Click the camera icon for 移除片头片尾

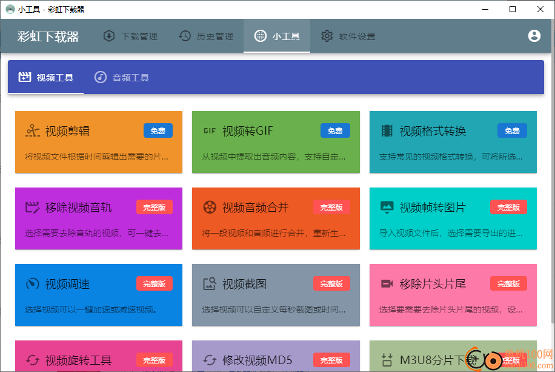[x=387, y=283]
